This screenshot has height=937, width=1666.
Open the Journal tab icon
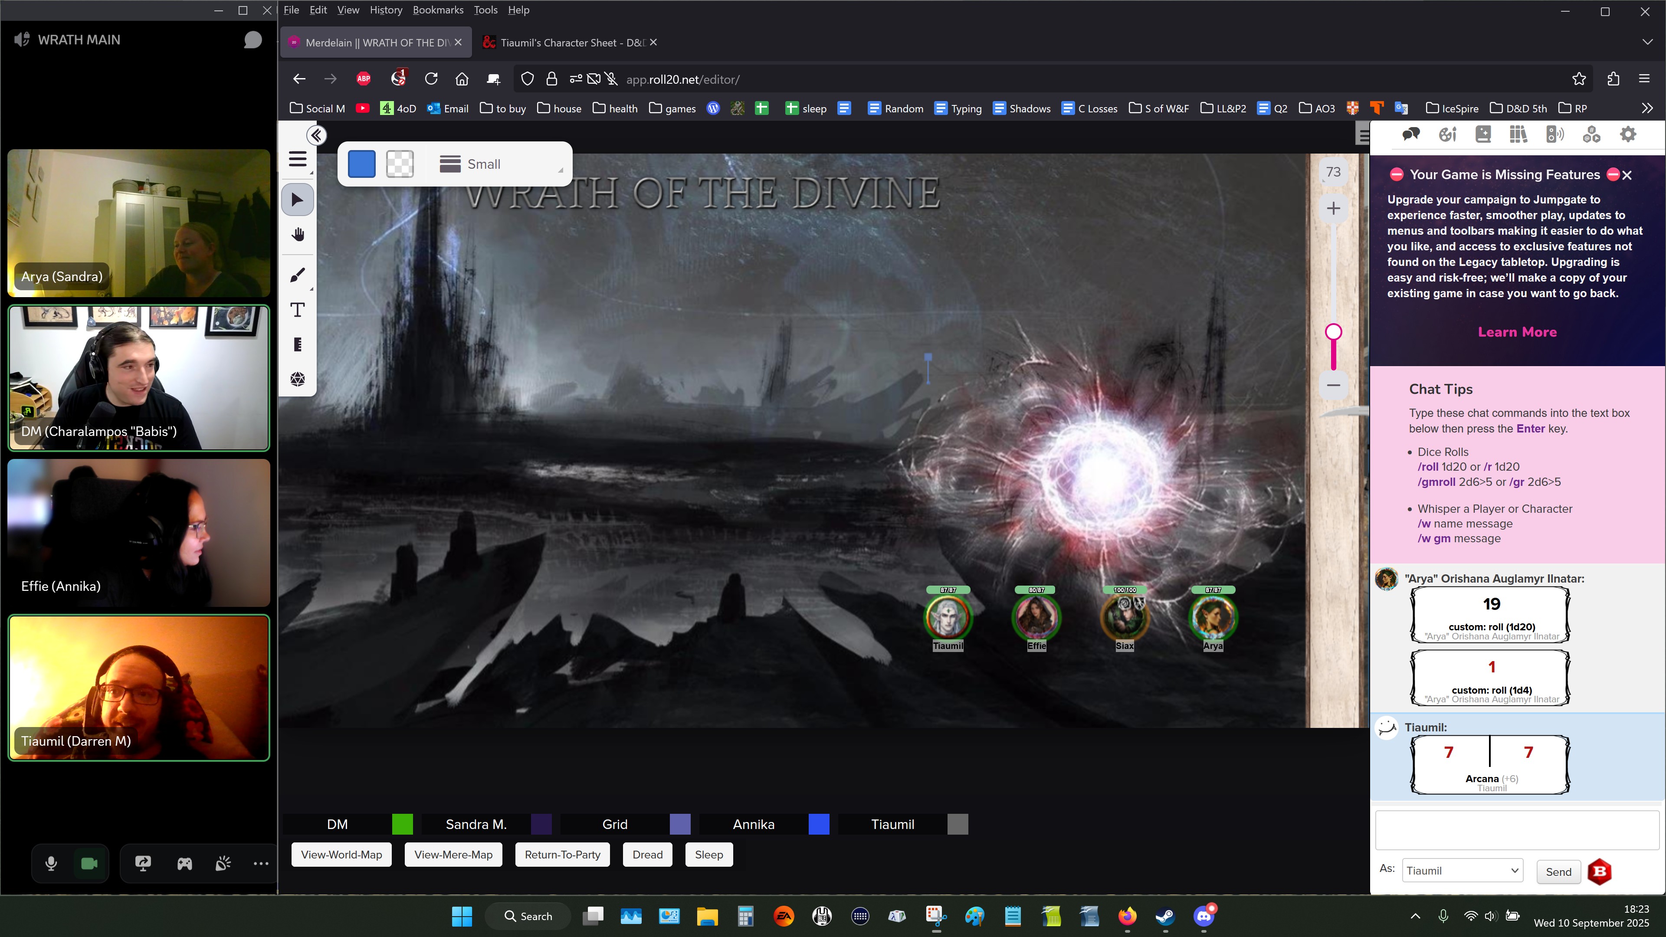[1483, 134]
